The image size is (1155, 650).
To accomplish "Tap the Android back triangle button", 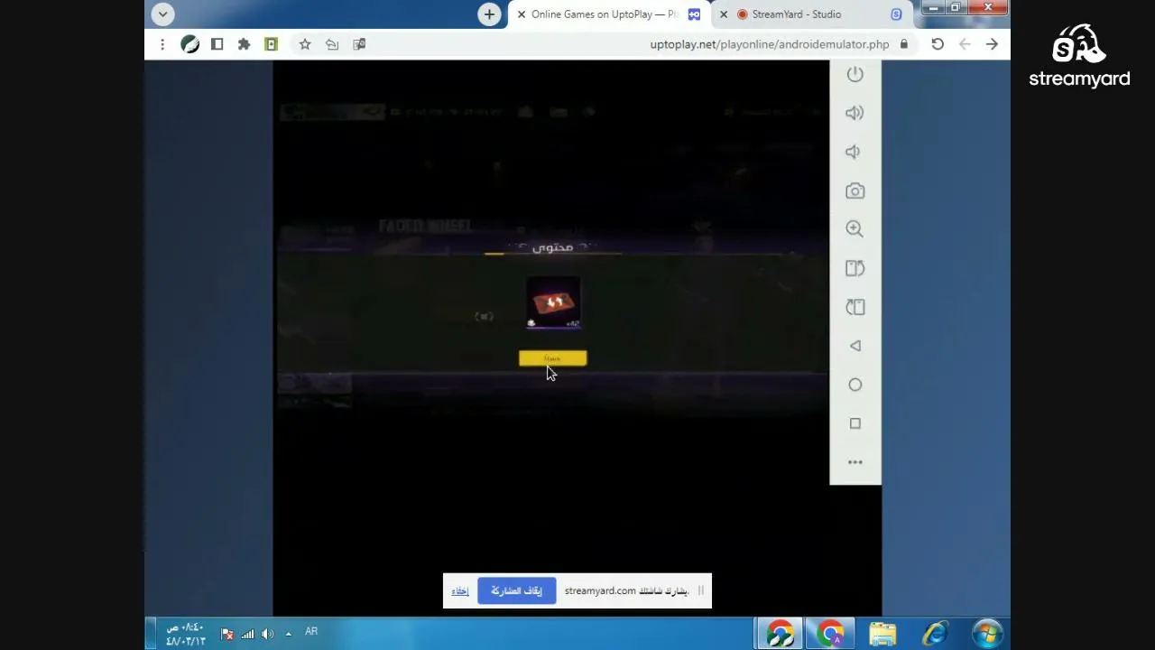I will 855,346.
